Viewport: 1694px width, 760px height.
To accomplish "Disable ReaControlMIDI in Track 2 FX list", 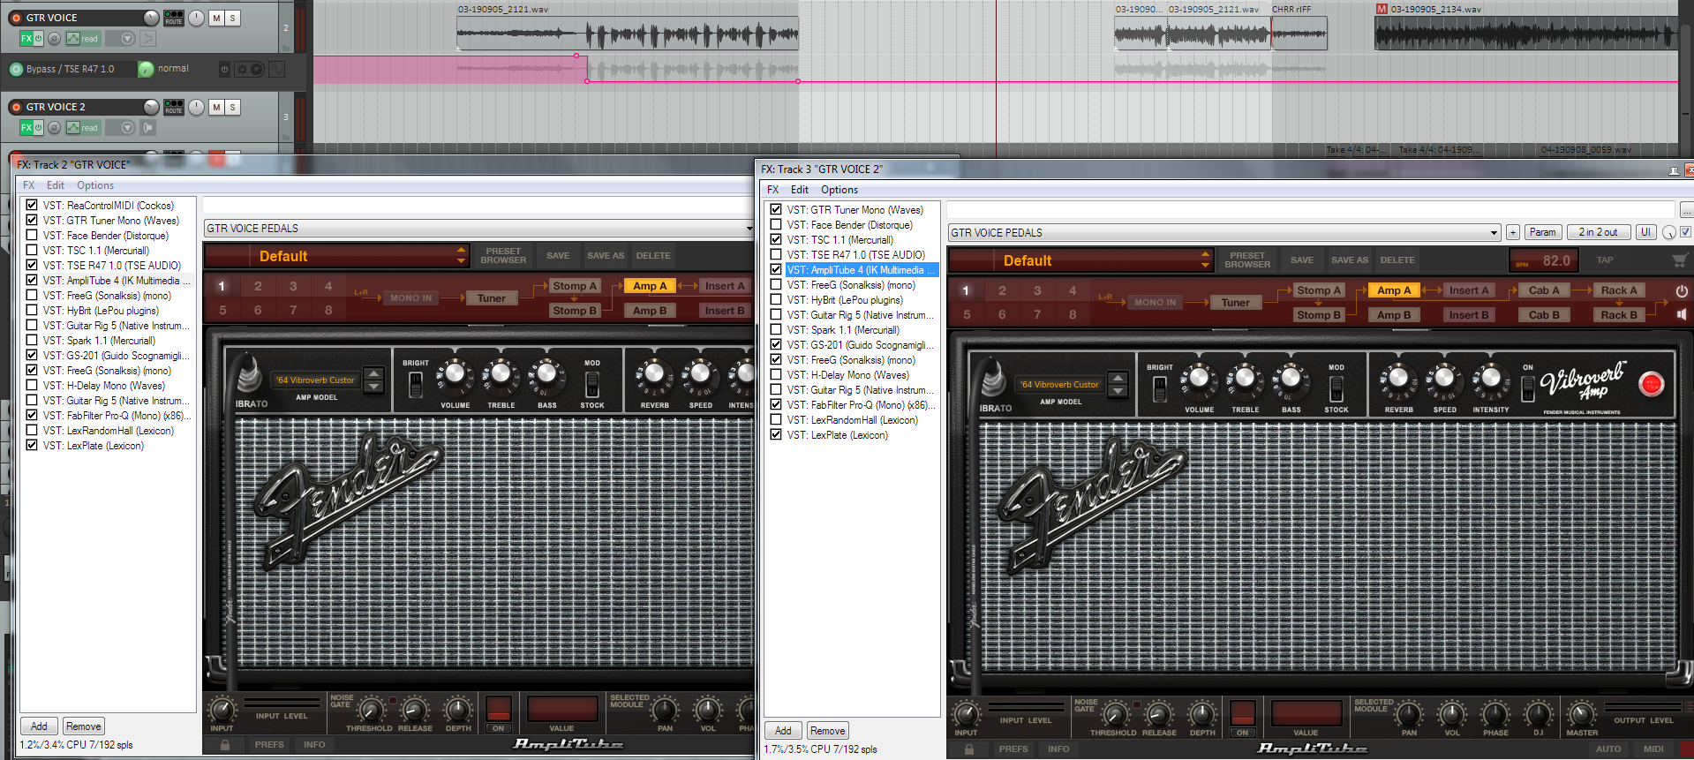I will coord(32,206).
